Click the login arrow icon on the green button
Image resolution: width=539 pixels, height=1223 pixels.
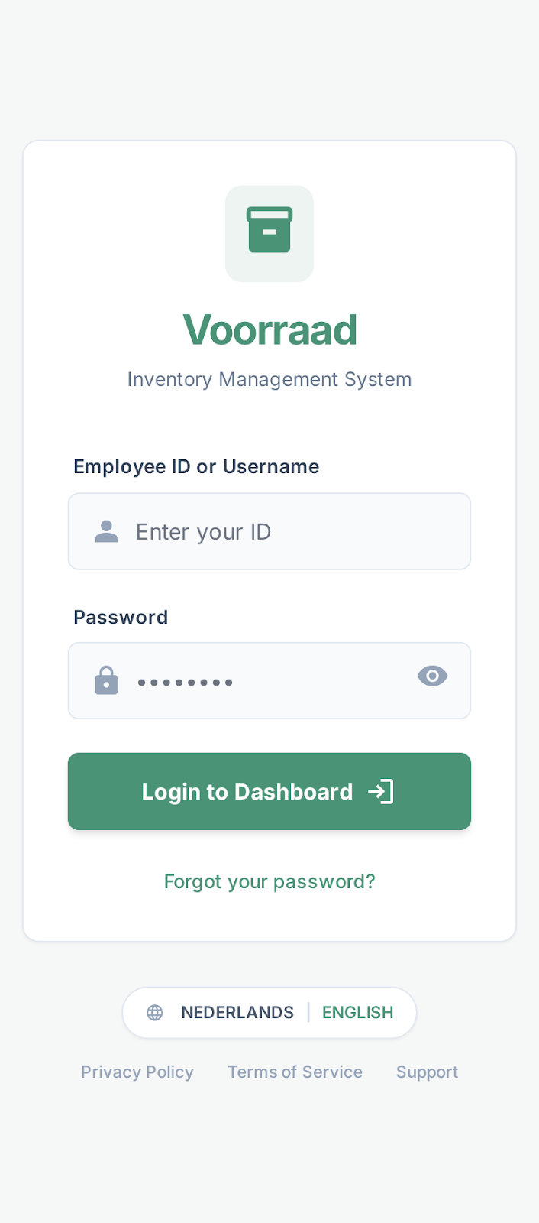(381, 791)
